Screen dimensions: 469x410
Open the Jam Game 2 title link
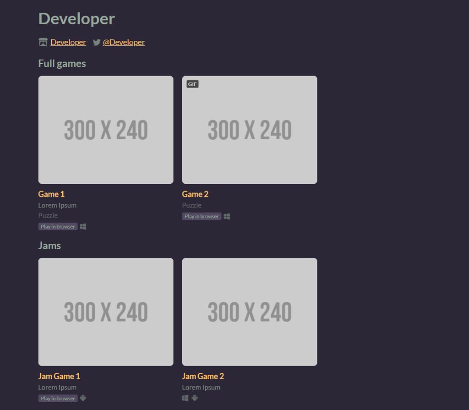[203, 376]
